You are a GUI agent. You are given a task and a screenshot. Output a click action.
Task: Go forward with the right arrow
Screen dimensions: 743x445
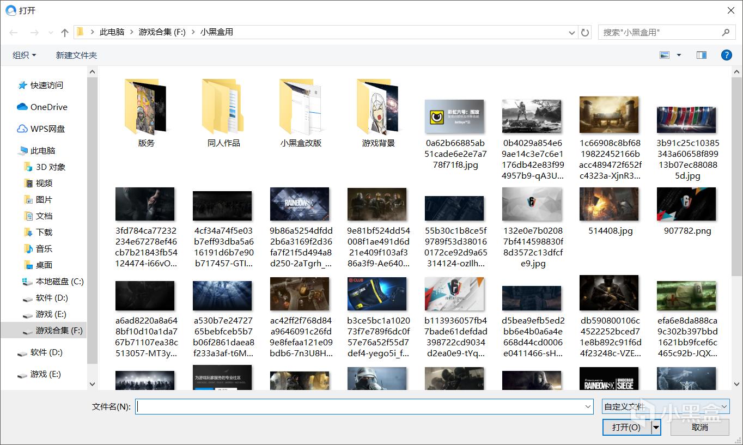(34, 33)
